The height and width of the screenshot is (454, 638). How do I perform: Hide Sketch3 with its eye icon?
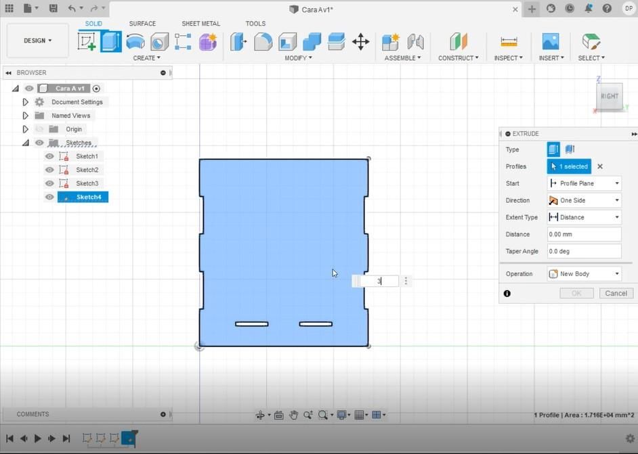coord(49,183)
